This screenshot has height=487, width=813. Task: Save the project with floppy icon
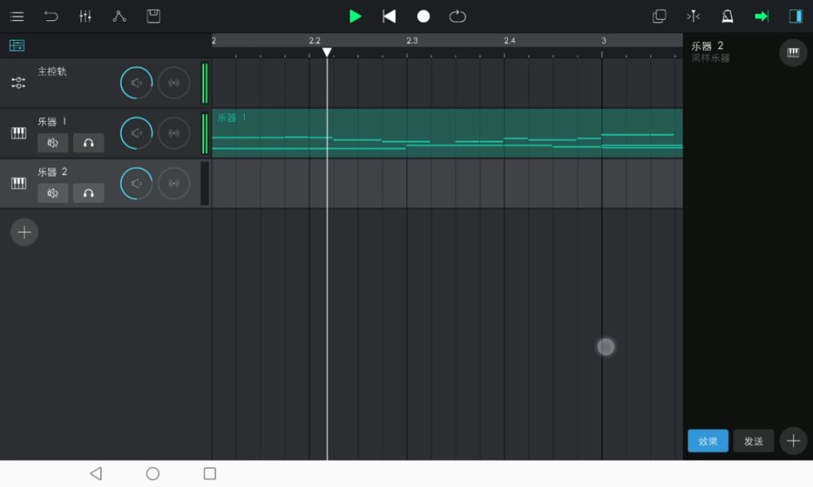pos(154,17)
